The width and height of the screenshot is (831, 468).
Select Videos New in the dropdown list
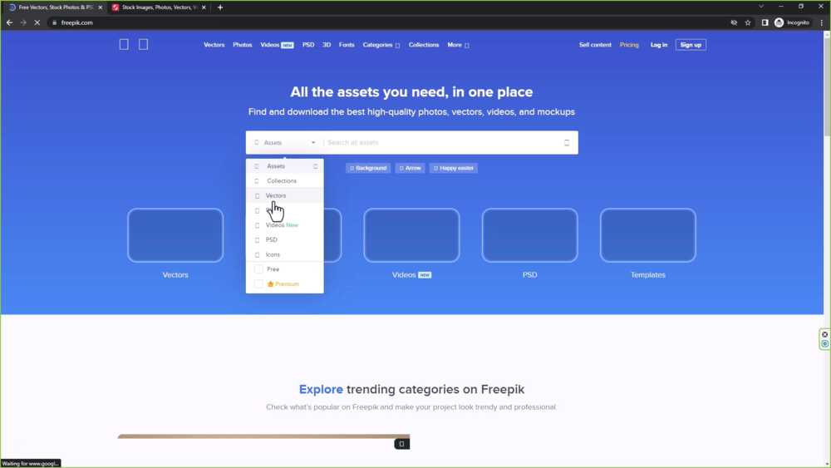click(284, 225)
